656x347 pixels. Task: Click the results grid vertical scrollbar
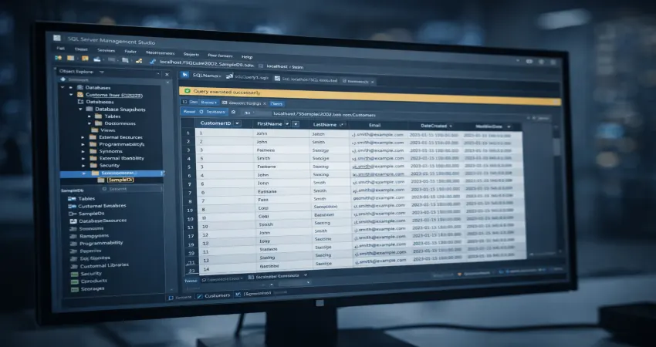[x=556, y=147]
